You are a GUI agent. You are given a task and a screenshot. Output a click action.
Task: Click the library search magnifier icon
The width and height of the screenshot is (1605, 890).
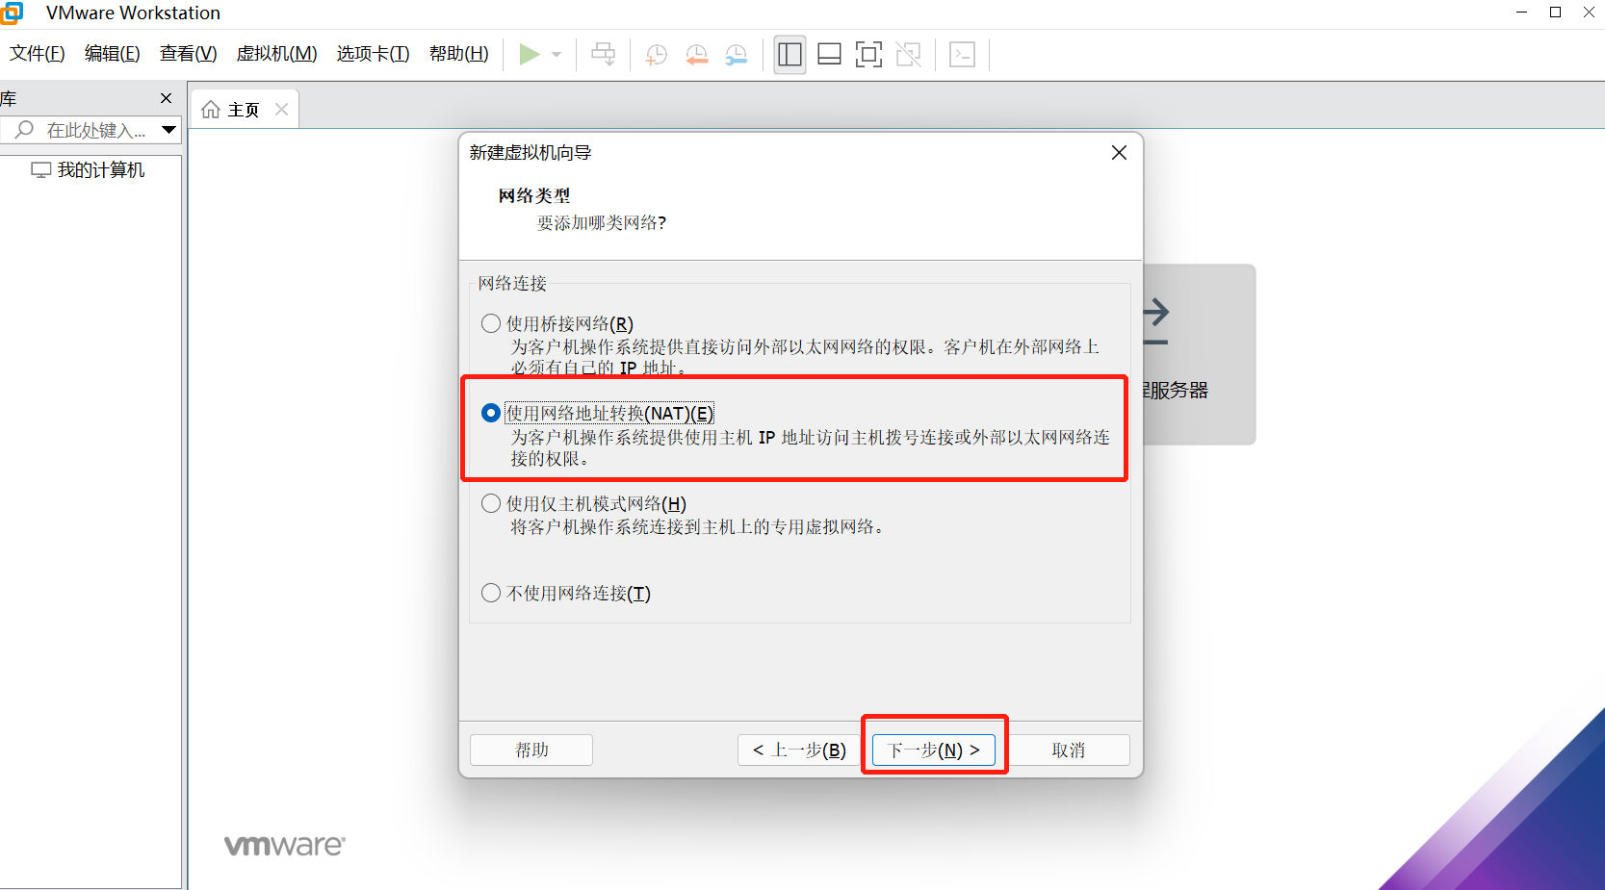(24, 129)
